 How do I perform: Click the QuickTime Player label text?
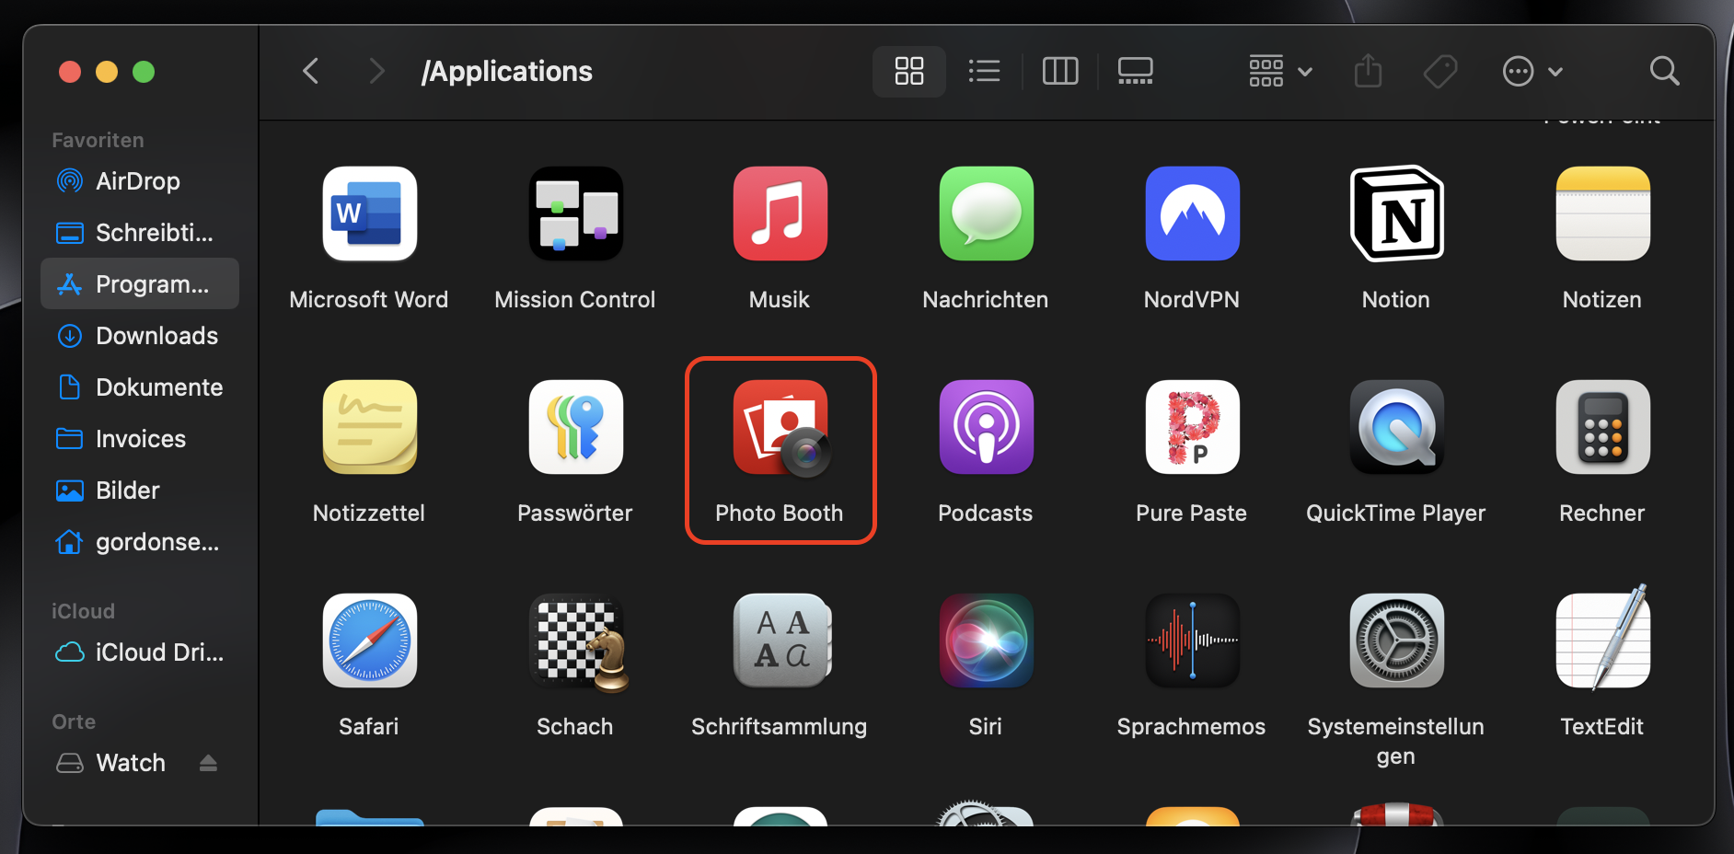pos(1396,514)
